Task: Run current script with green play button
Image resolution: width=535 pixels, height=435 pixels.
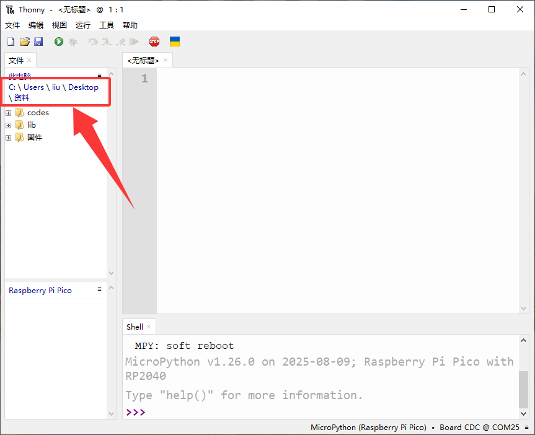Action: (x=59, y=42)
